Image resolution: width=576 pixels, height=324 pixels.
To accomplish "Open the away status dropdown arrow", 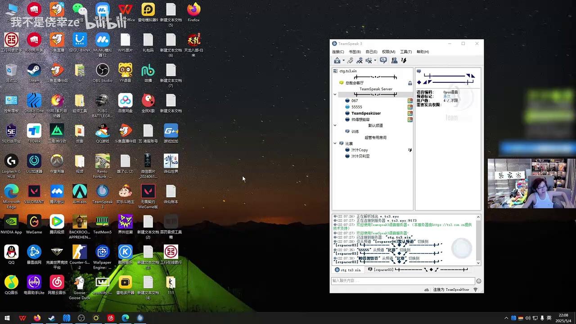I will 343,61.
